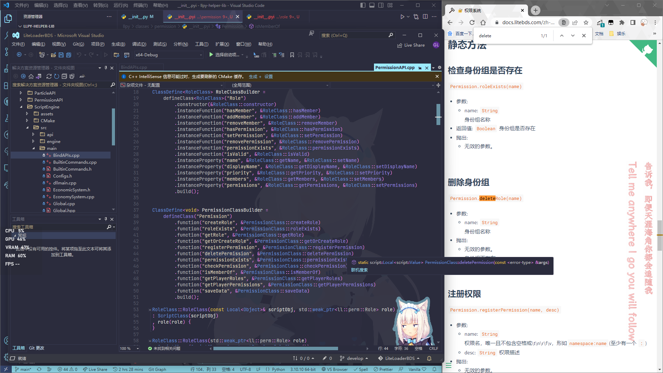Collapse the ScriptEngine node in solution explorer

(21, 107)
